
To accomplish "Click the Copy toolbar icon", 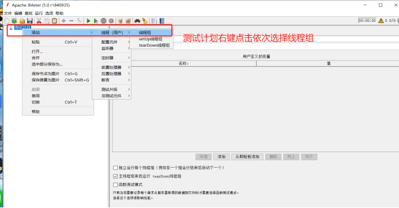I will coord(47,21).
